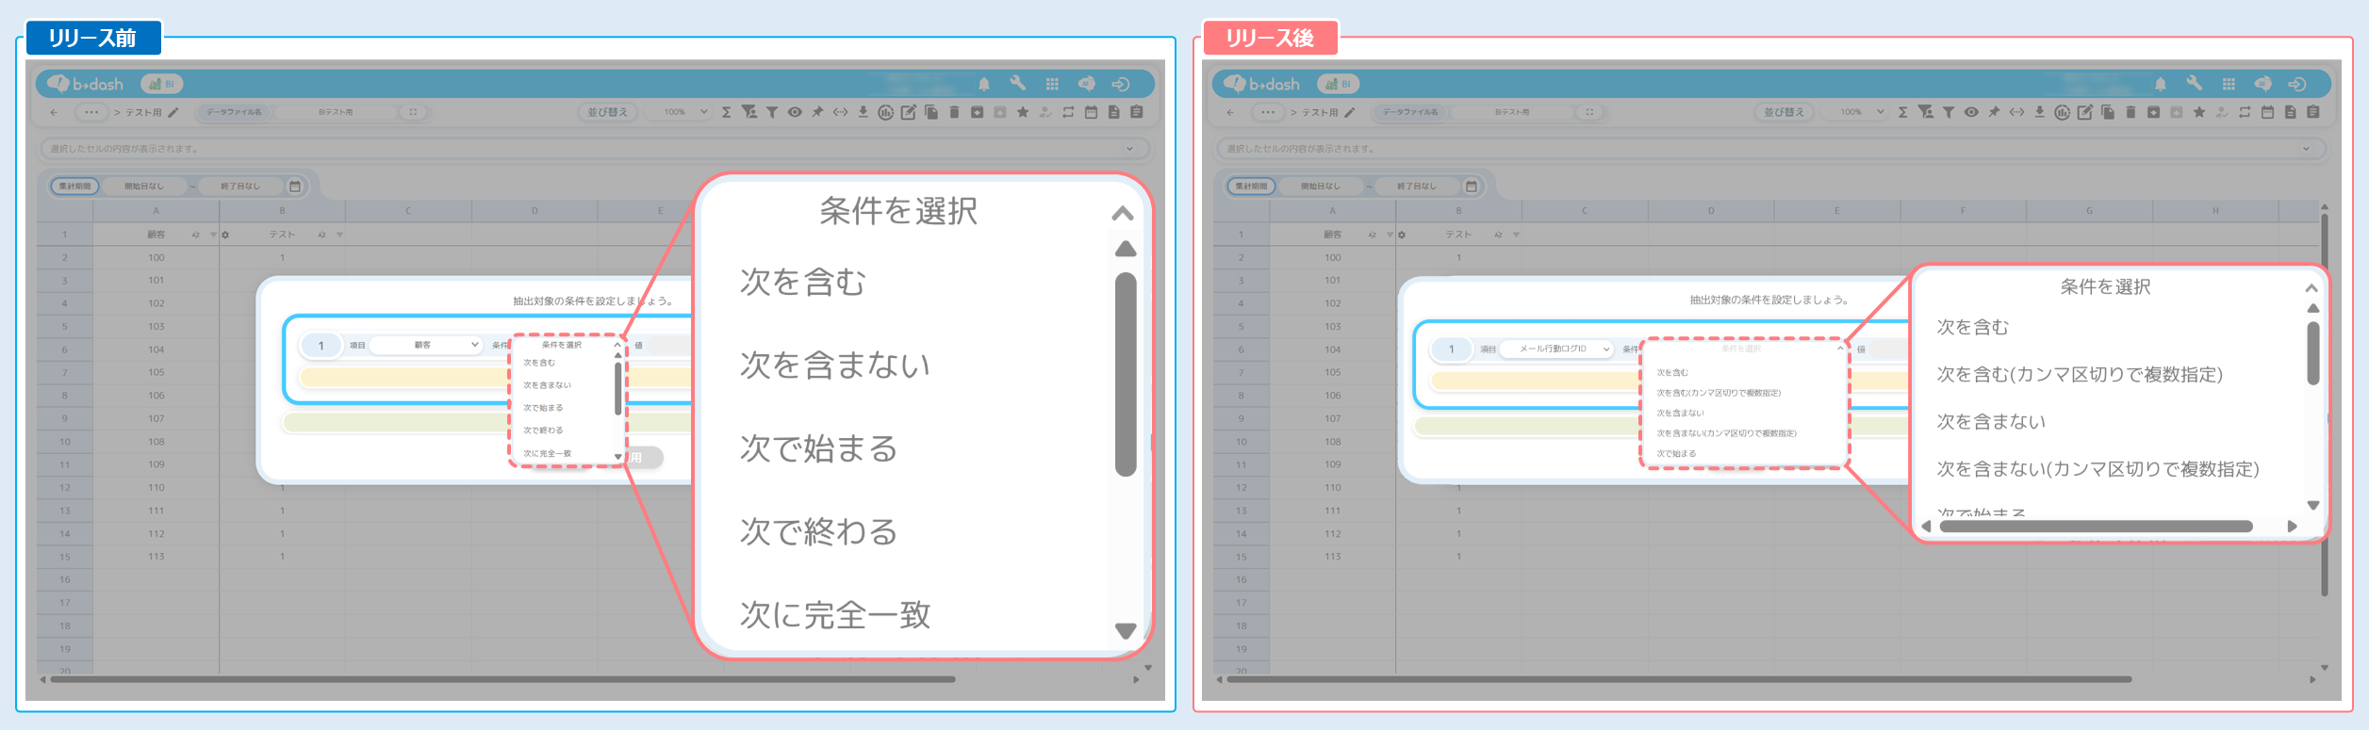Toggle the eye visibility icon in リリース前 toolbar
Viewport: 2369px width, 730px height.
[x=795, y=112]
